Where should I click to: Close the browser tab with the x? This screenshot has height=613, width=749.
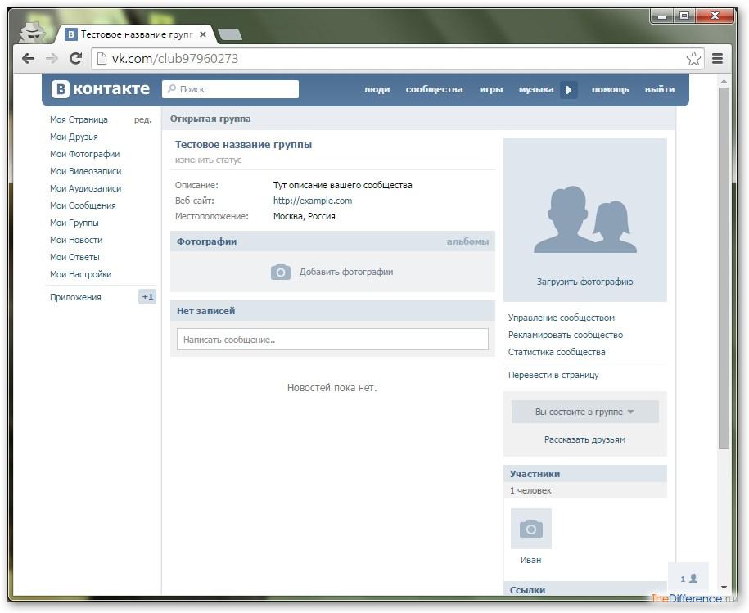click(203, 35)
